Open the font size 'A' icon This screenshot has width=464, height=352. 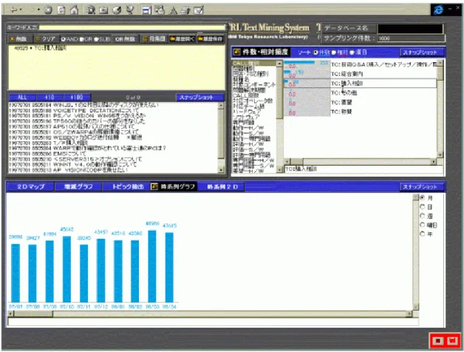[174, 10]
